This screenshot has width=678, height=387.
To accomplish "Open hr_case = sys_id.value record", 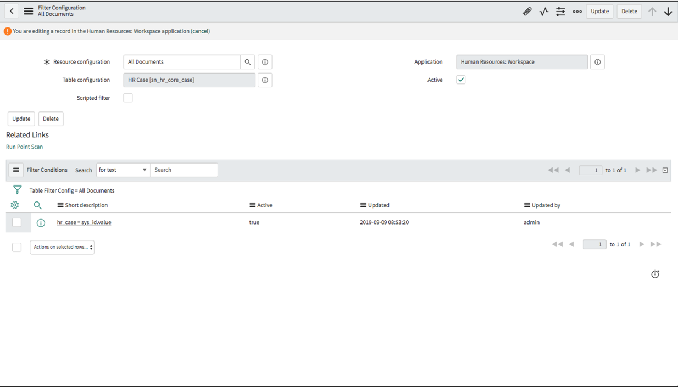I will (x=84, y=222).
